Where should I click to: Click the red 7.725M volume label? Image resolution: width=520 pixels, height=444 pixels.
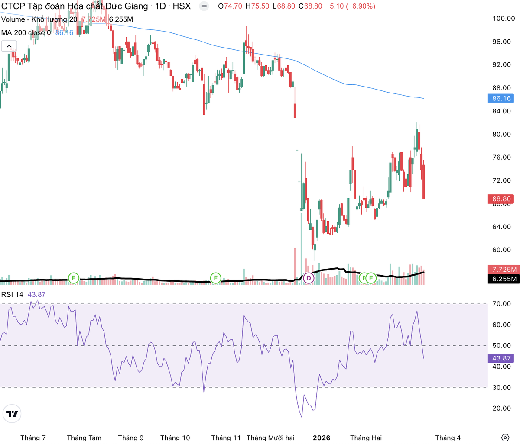(x=501, y=270)
